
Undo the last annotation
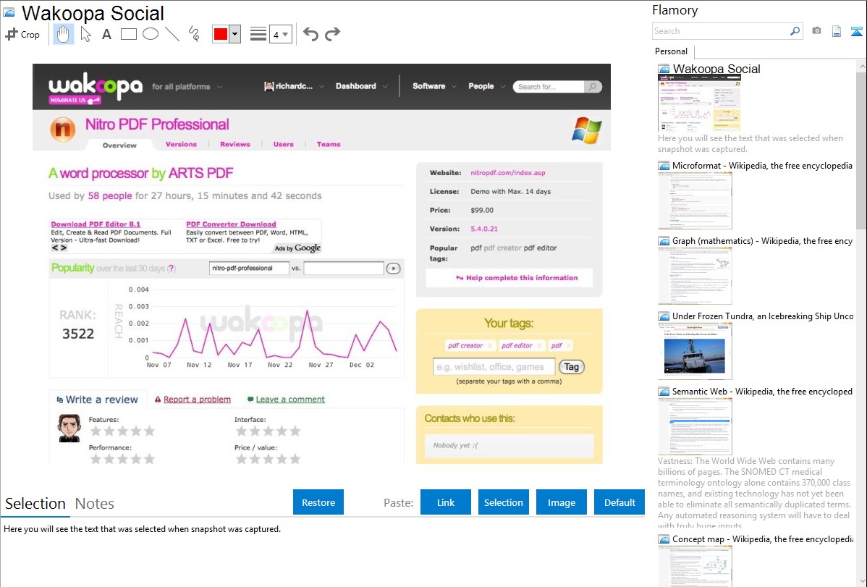pyautogui.click(x=310, y=34)
